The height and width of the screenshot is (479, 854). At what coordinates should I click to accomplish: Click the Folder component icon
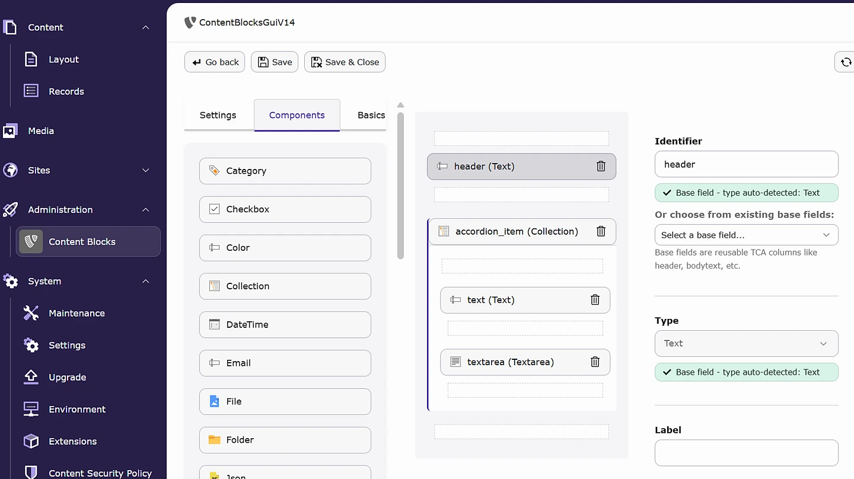click(x=215, y=440)
